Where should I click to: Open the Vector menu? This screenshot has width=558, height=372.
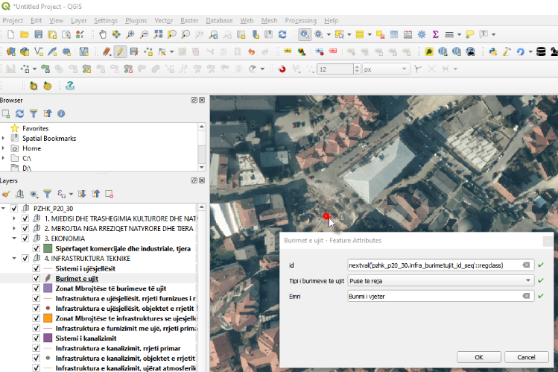pyautogui.click(x=163, y=20)
